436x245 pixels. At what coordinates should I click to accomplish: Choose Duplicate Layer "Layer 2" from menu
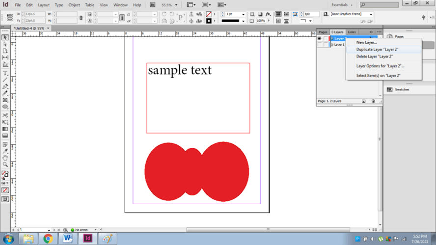pos(377,50)
